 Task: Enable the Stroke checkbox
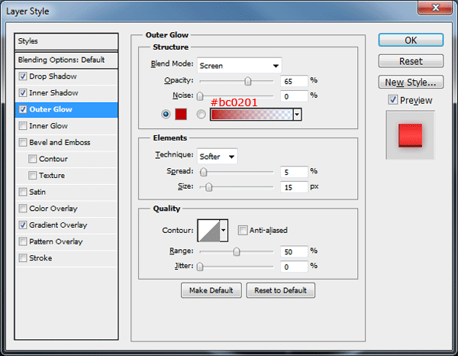(23, 258)
